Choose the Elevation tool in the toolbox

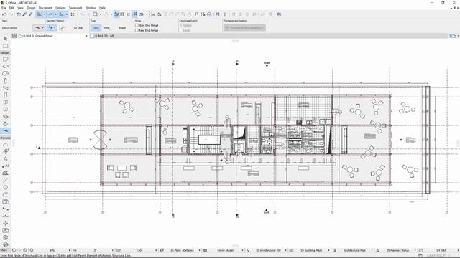click(6, 216)
